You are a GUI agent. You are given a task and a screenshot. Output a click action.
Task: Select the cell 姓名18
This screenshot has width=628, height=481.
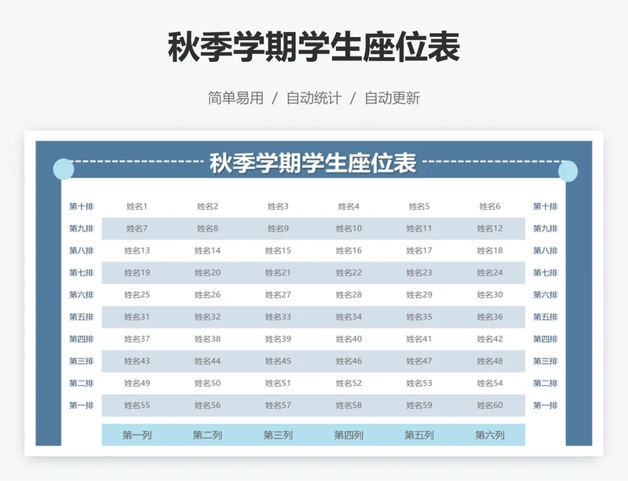[490, 251]
